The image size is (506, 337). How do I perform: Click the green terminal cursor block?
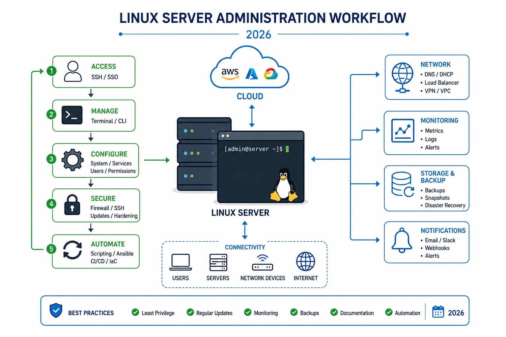click(287, 149)
